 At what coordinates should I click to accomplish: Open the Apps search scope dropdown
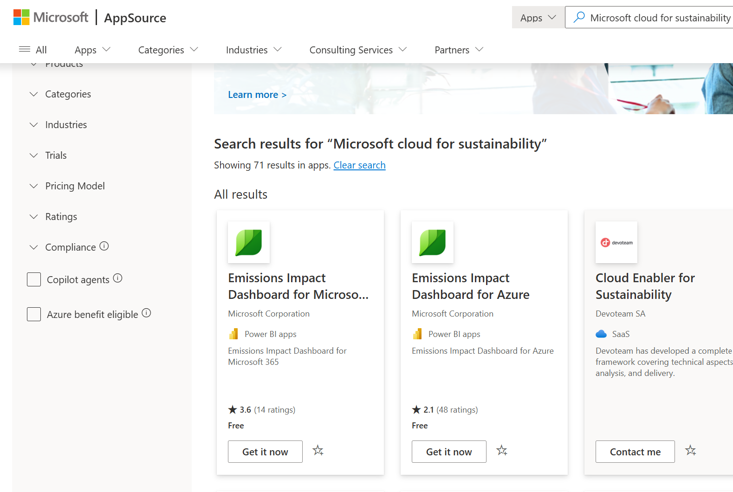click(x=538, y=18)
